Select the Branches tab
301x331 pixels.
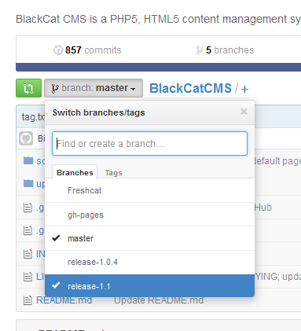pyautogui.click(x=75, y=173)
